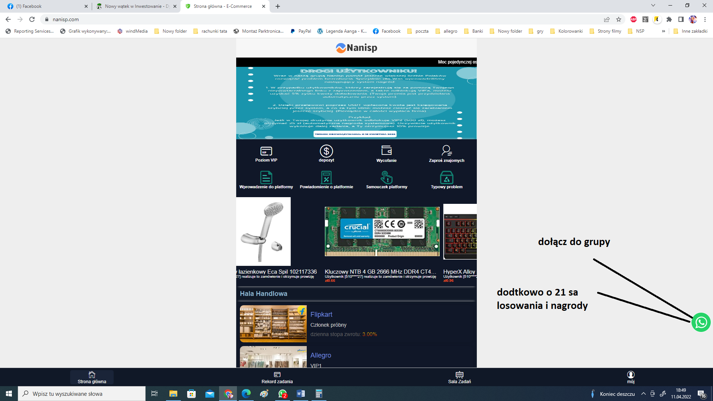Image resolution: width=713 pixels, height=401 pixels.
Task: Reload the page
Action: tap(32, 19)
